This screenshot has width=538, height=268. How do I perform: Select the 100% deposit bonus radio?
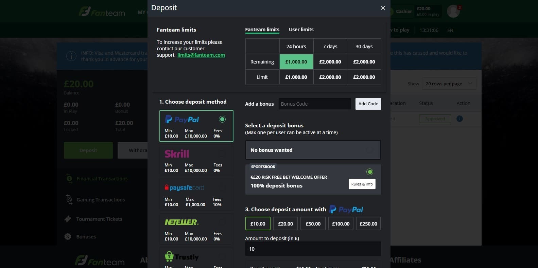[369, 172]
